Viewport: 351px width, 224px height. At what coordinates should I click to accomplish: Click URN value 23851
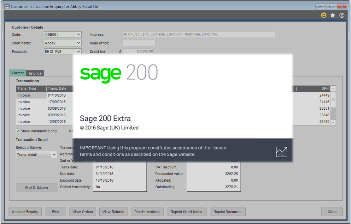pos(325,108)
